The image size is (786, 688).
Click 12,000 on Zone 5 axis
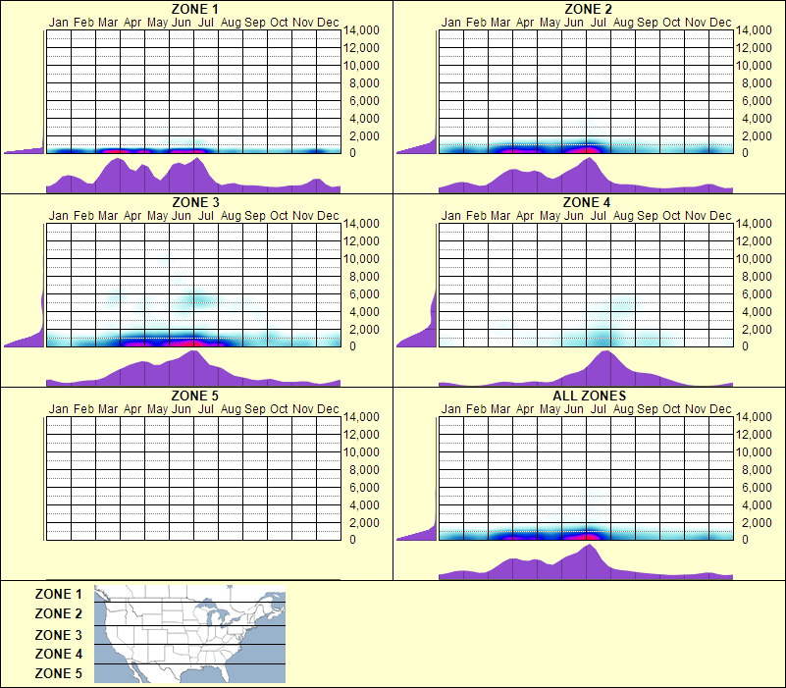coord(361,434)
